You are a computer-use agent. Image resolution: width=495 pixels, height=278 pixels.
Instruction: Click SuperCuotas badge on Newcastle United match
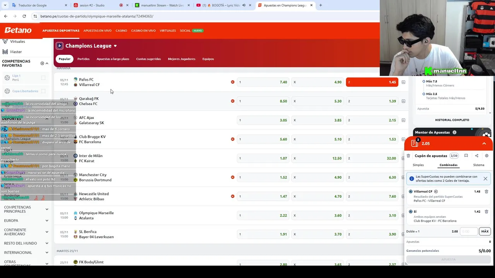pyautogui.click(x=232, y=196)
